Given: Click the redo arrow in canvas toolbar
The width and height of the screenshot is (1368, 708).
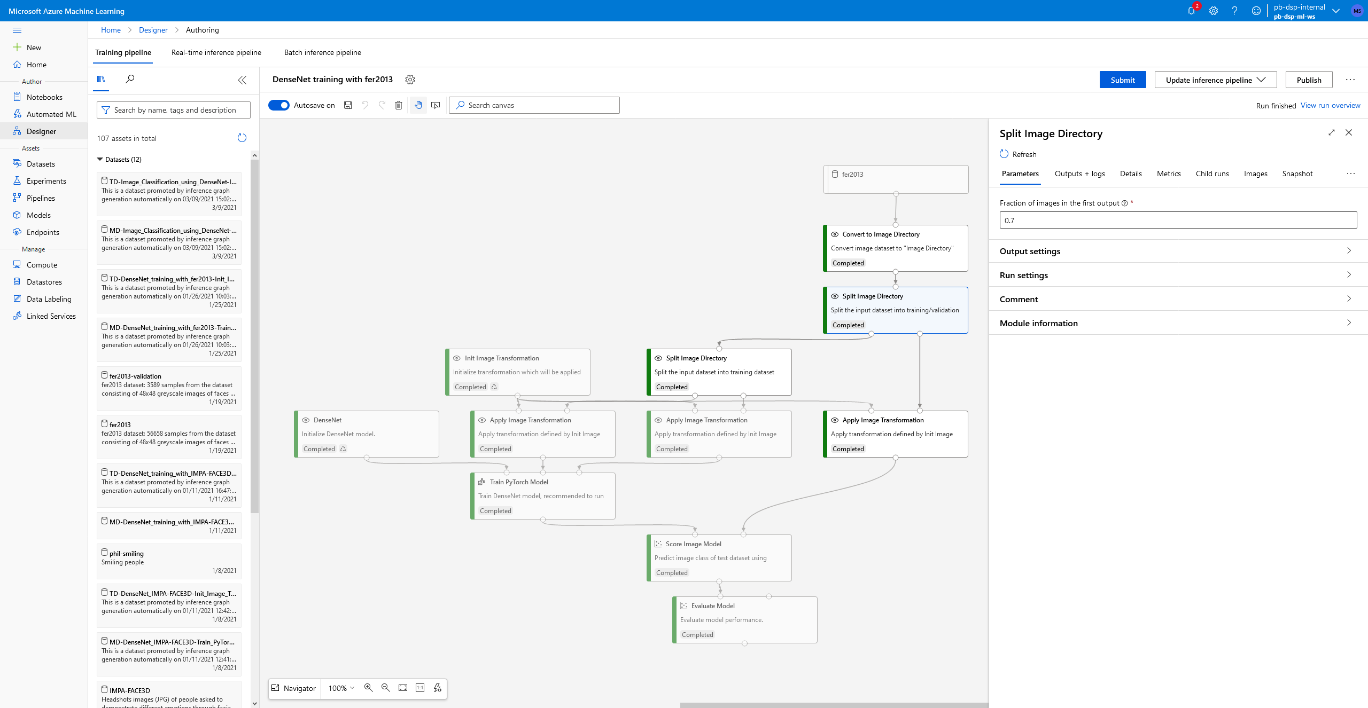Looking at the screenshot, I should click(382, 105).
